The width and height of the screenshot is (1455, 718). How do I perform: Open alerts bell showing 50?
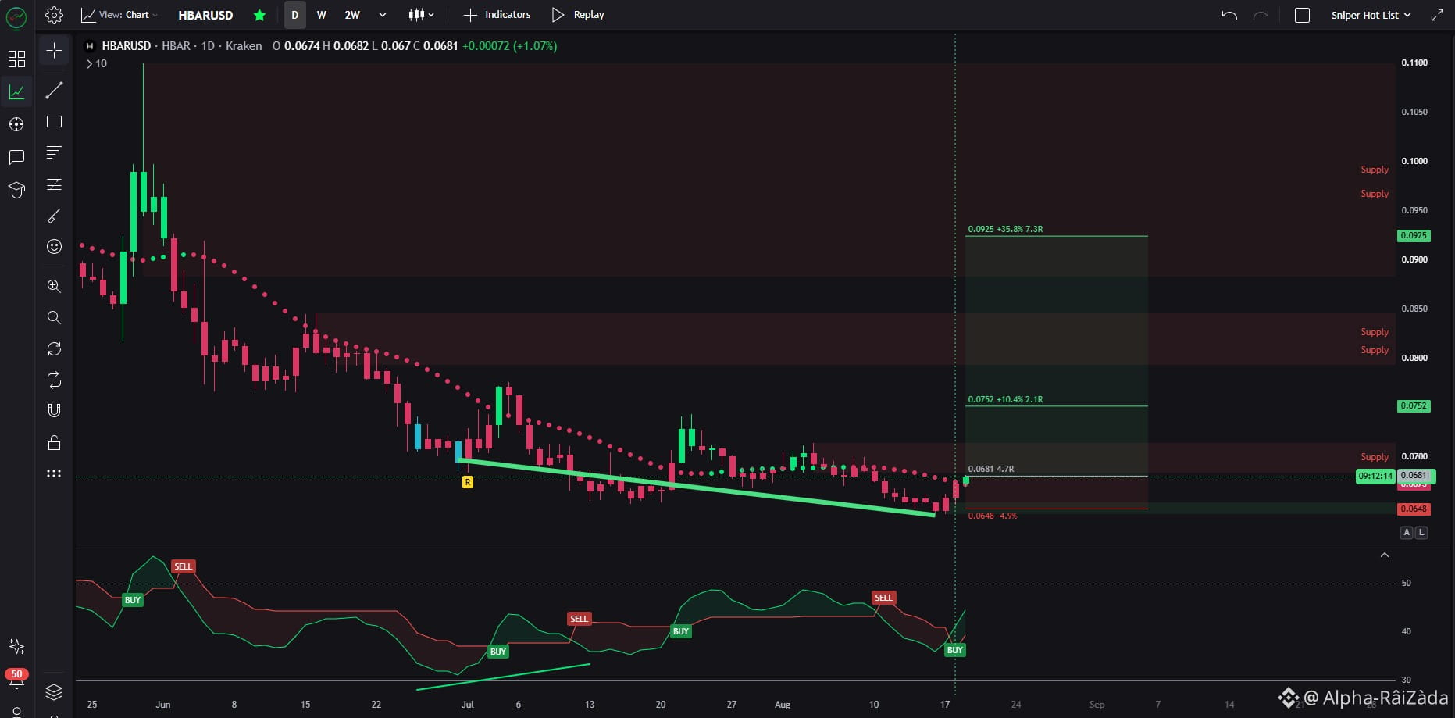point(16,677)
